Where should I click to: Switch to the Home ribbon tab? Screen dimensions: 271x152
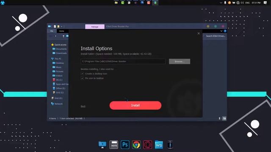point(61,31)
